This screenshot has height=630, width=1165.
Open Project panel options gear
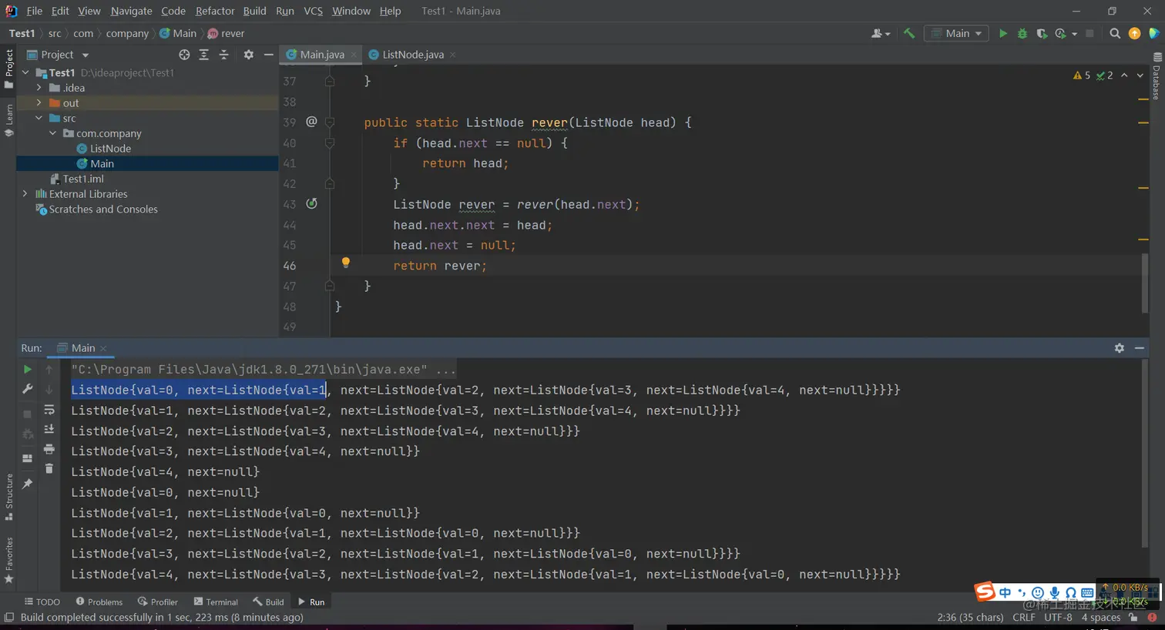pyautogui.click(x=248, y=55)
